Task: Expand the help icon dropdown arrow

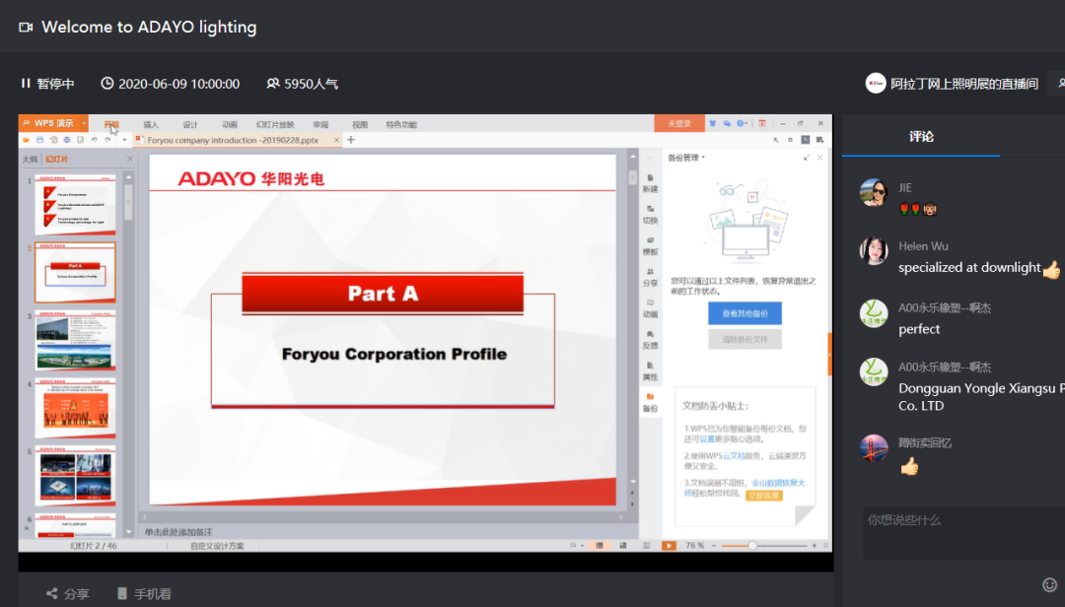Action: pos(746,123)
